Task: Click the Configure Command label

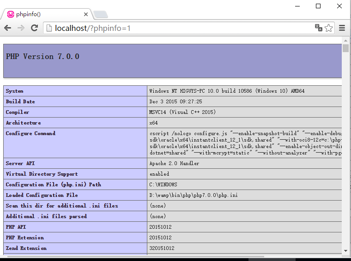Action: pos(30,133)
